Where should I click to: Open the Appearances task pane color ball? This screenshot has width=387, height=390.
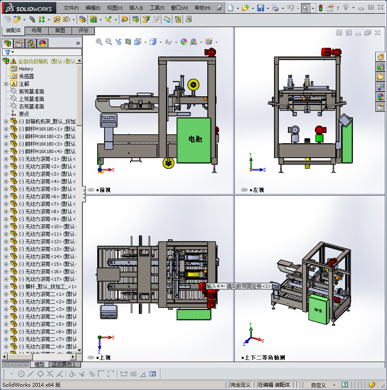[x=380, y=97]
